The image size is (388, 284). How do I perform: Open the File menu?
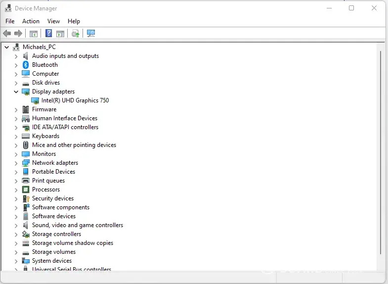click(10, 21)
